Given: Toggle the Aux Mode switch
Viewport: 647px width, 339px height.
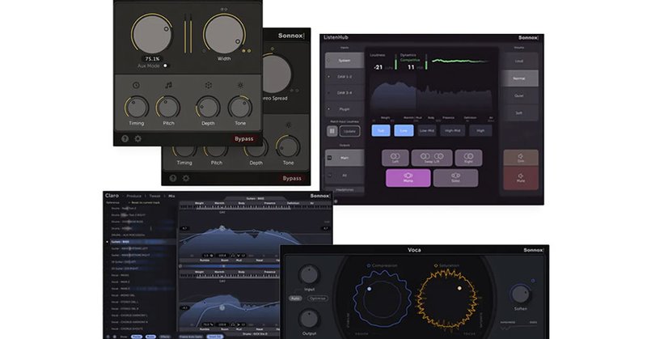Looking at the screenshot, I should tap(166, 66).
